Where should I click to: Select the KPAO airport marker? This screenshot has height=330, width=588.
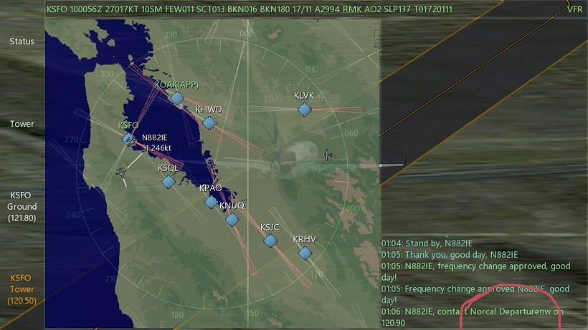pyautogui.click(x=211, y=202)
